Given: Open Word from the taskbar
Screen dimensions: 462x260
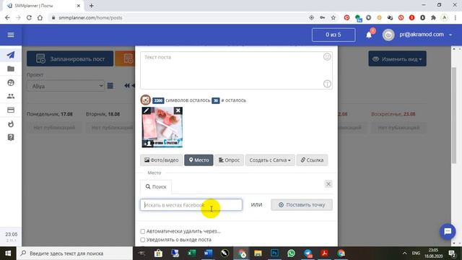Looking at the screenshot, I should click(x=208, y=253).
